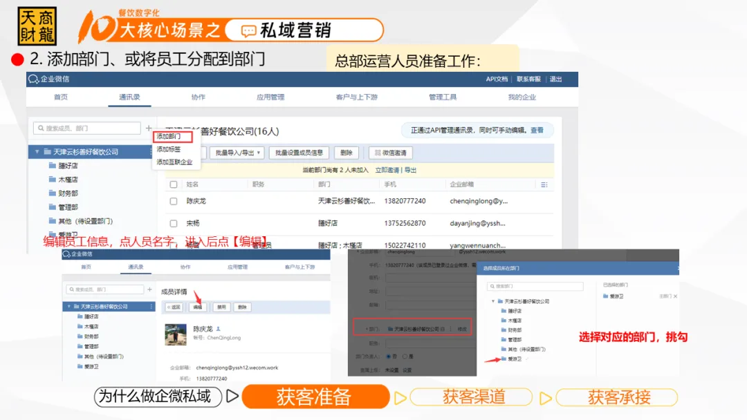Click the 批量设置成员信息 button
Image resolution: width=747 pixels, height=420 pixels.
click(299, 153)
